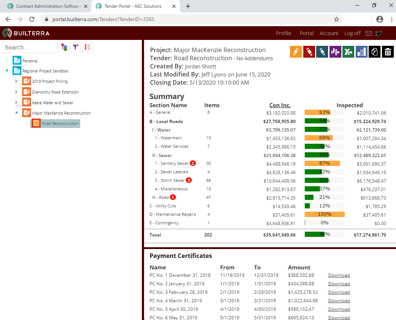The image size is (396, 320).
Task: Download PC No. 3 February 28, 2019
Action: click(x=339, y=292)
